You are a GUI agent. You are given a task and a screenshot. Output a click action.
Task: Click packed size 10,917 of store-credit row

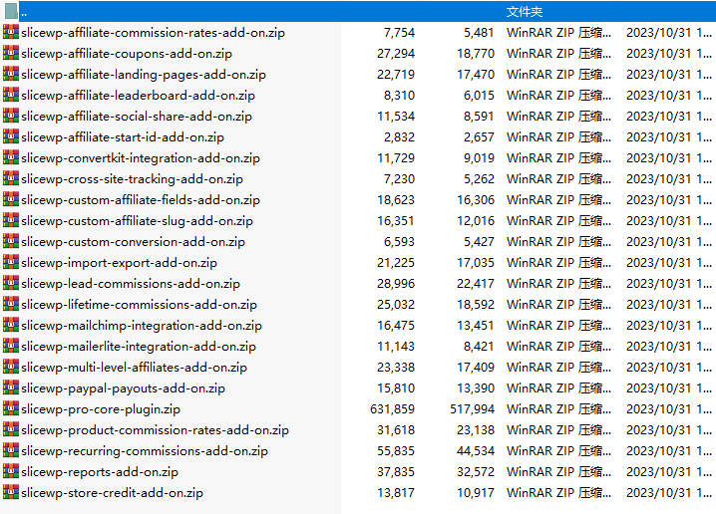[476, 493]
